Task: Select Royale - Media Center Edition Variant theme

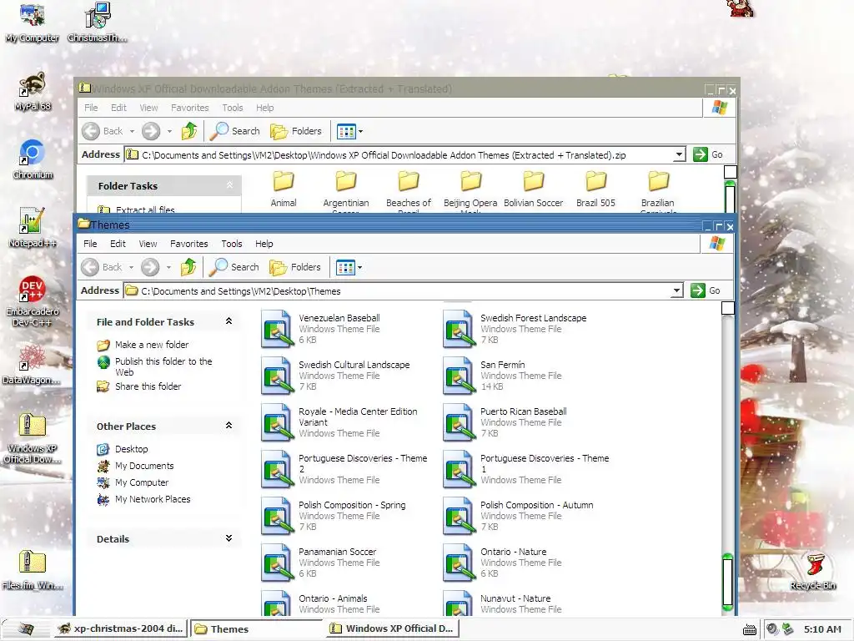Action: 339,422
